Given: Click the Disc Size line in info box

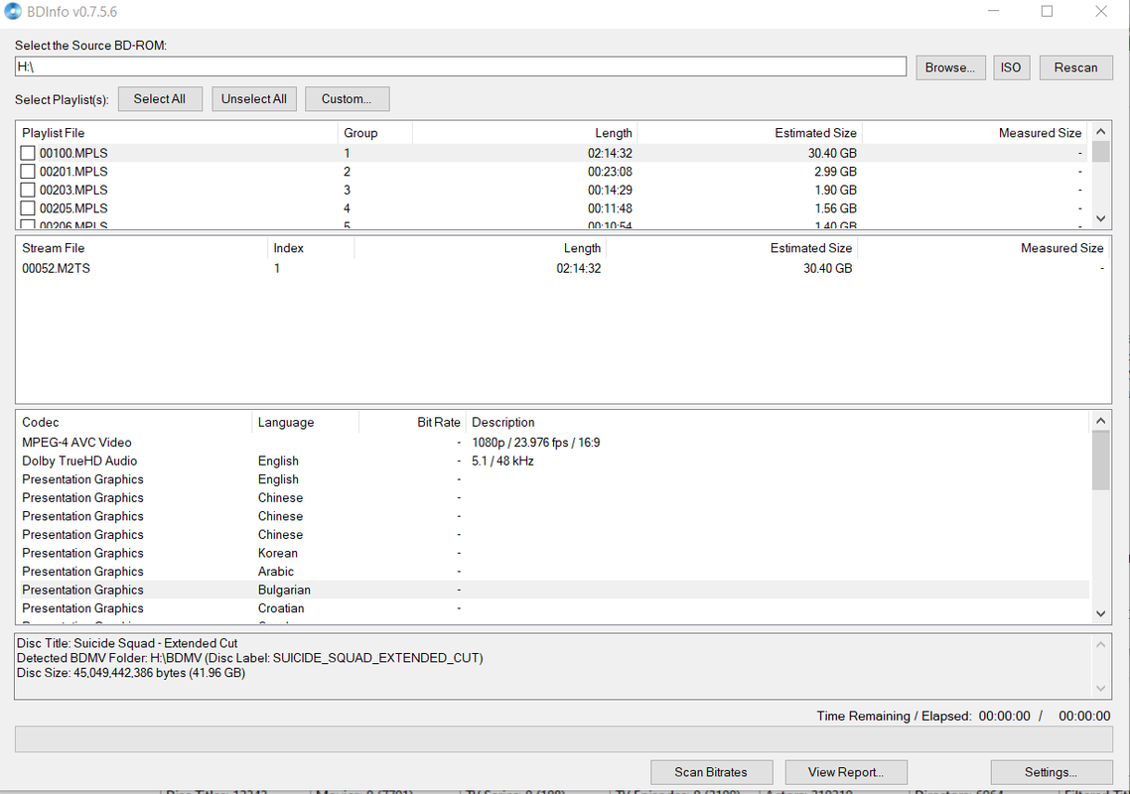Looking at the screenshot, I should coord(131,673).
